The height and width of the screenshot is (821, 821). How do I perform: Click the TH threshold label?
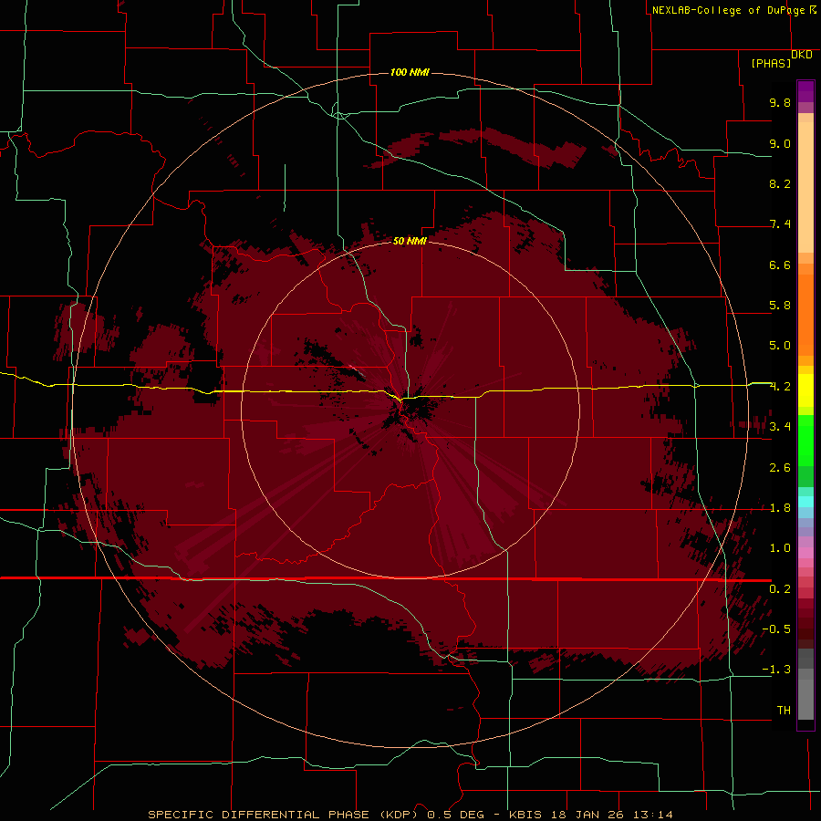pos(784,711)
